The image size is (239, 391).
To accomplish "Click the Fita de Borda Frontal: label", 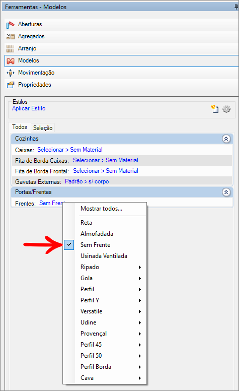I will [x=42, y=171].
